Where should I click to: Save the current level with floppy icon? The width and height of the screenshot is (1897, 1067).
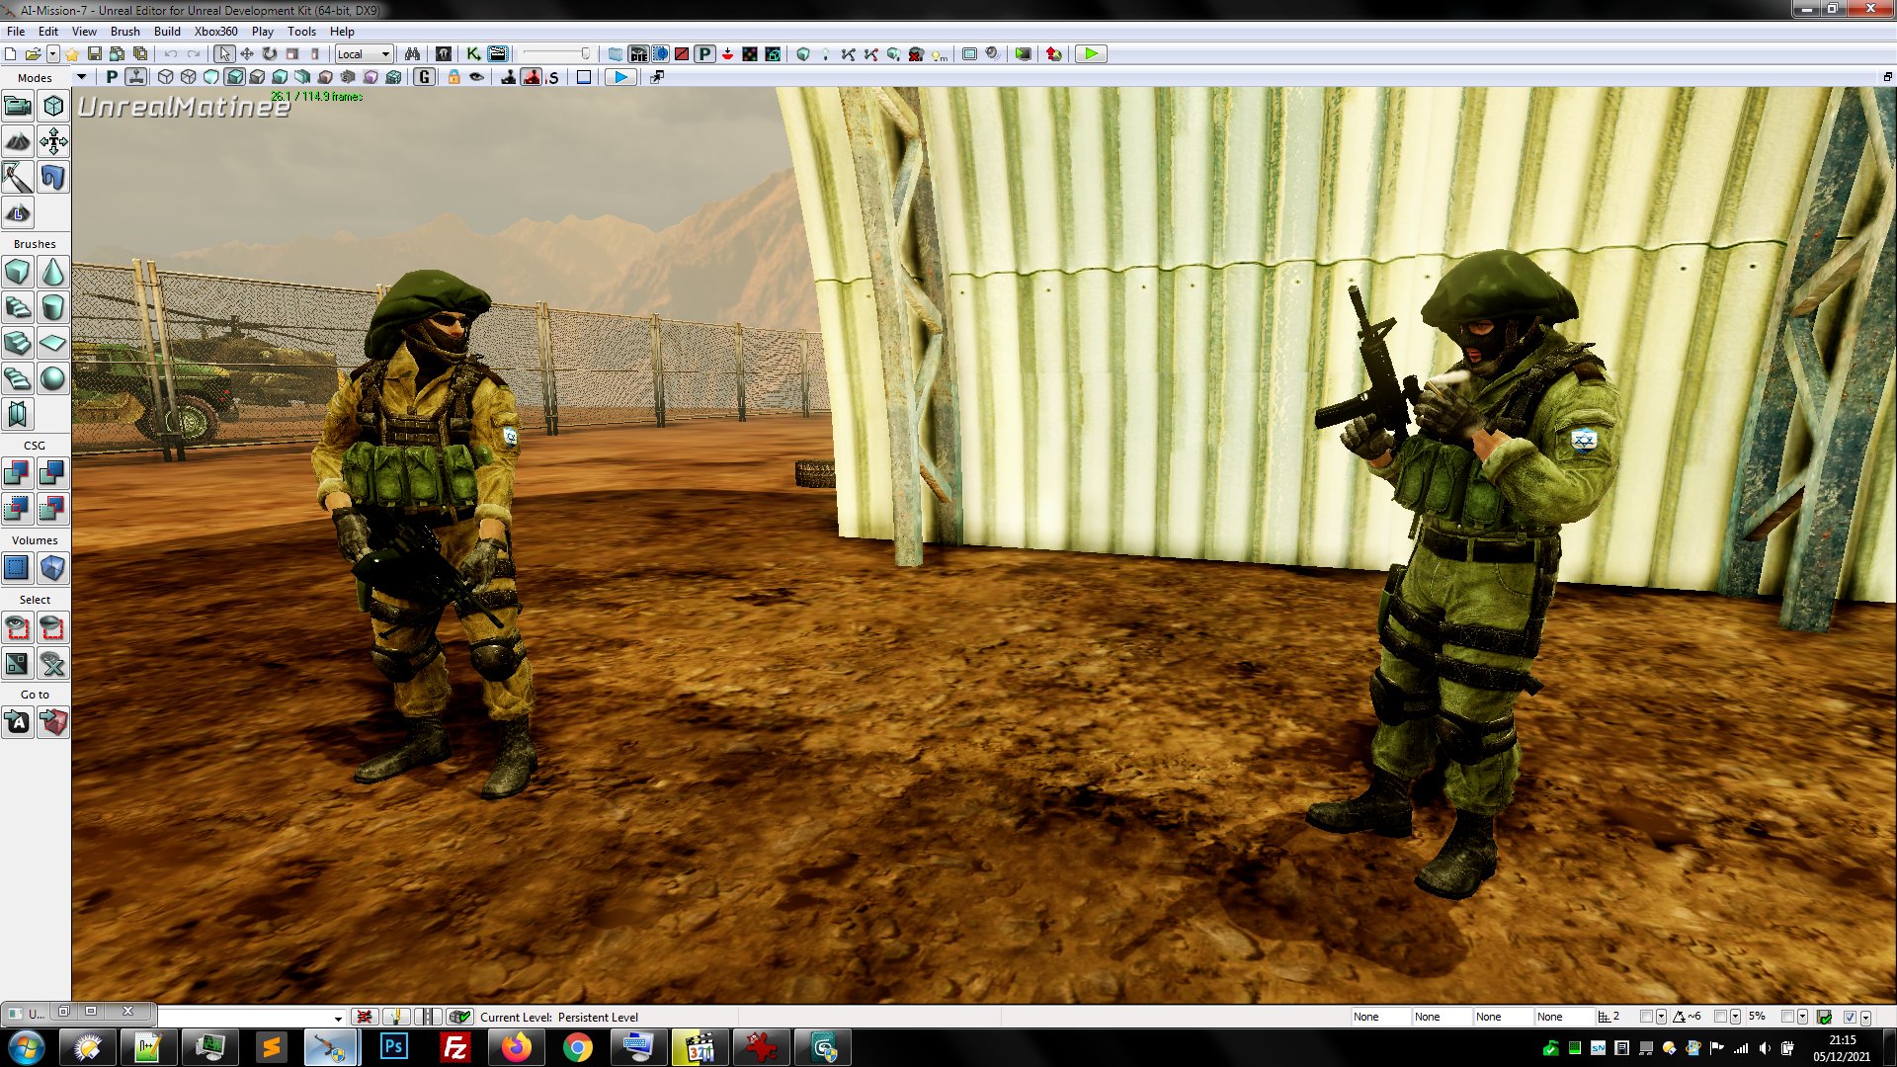coord(95,54)
